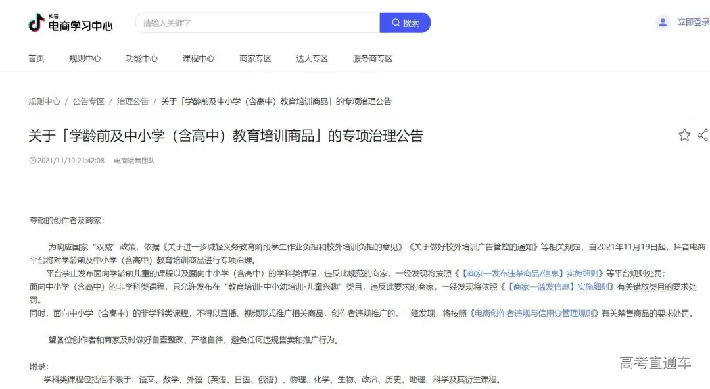Viewport: 710px width, 389px height.
Task: Go to 课程中心
Action: tap(199, 58)
